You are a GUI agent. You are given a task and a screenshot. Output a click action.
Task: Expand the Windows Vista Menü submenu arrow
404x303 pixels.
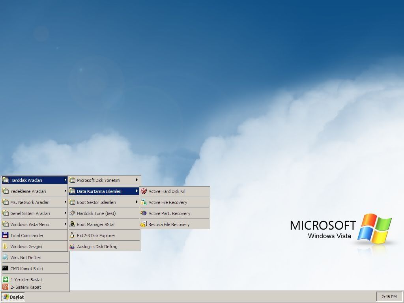(65, 224)
